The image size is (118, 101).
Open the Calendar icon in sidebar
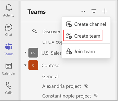[9, 66]
